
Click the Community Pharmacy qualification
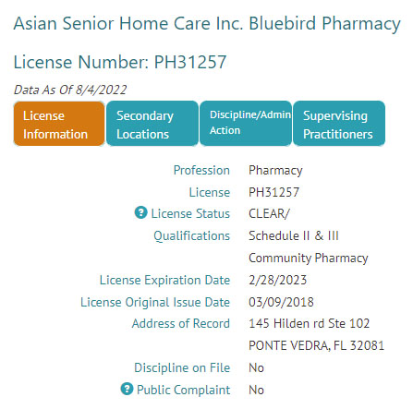point(309,258)
